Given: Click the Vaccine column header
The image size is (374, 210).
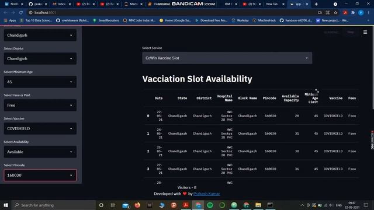Looking at the screenshot, I should (335, 98).
